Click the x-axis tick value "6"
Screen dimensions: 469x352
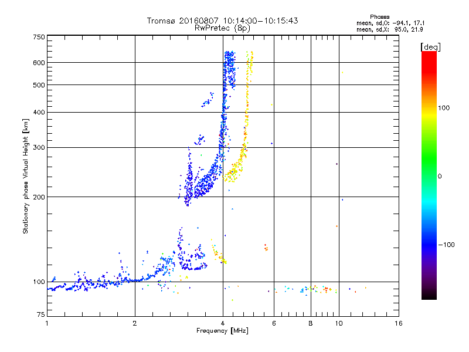click(x=274, y=323)
